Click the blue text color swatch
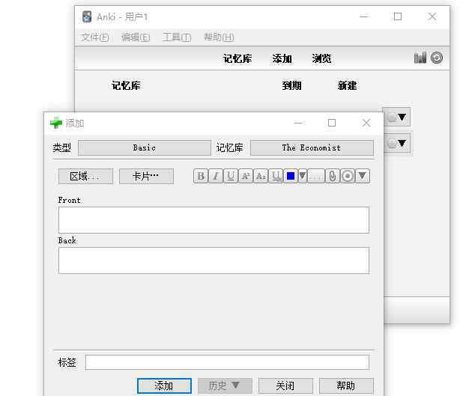Screen dimensions: 469x396 click(291, 176)
